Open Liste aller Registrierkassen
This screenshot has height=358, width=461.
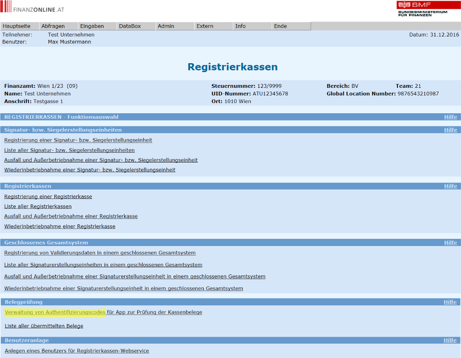coord(38,207)
